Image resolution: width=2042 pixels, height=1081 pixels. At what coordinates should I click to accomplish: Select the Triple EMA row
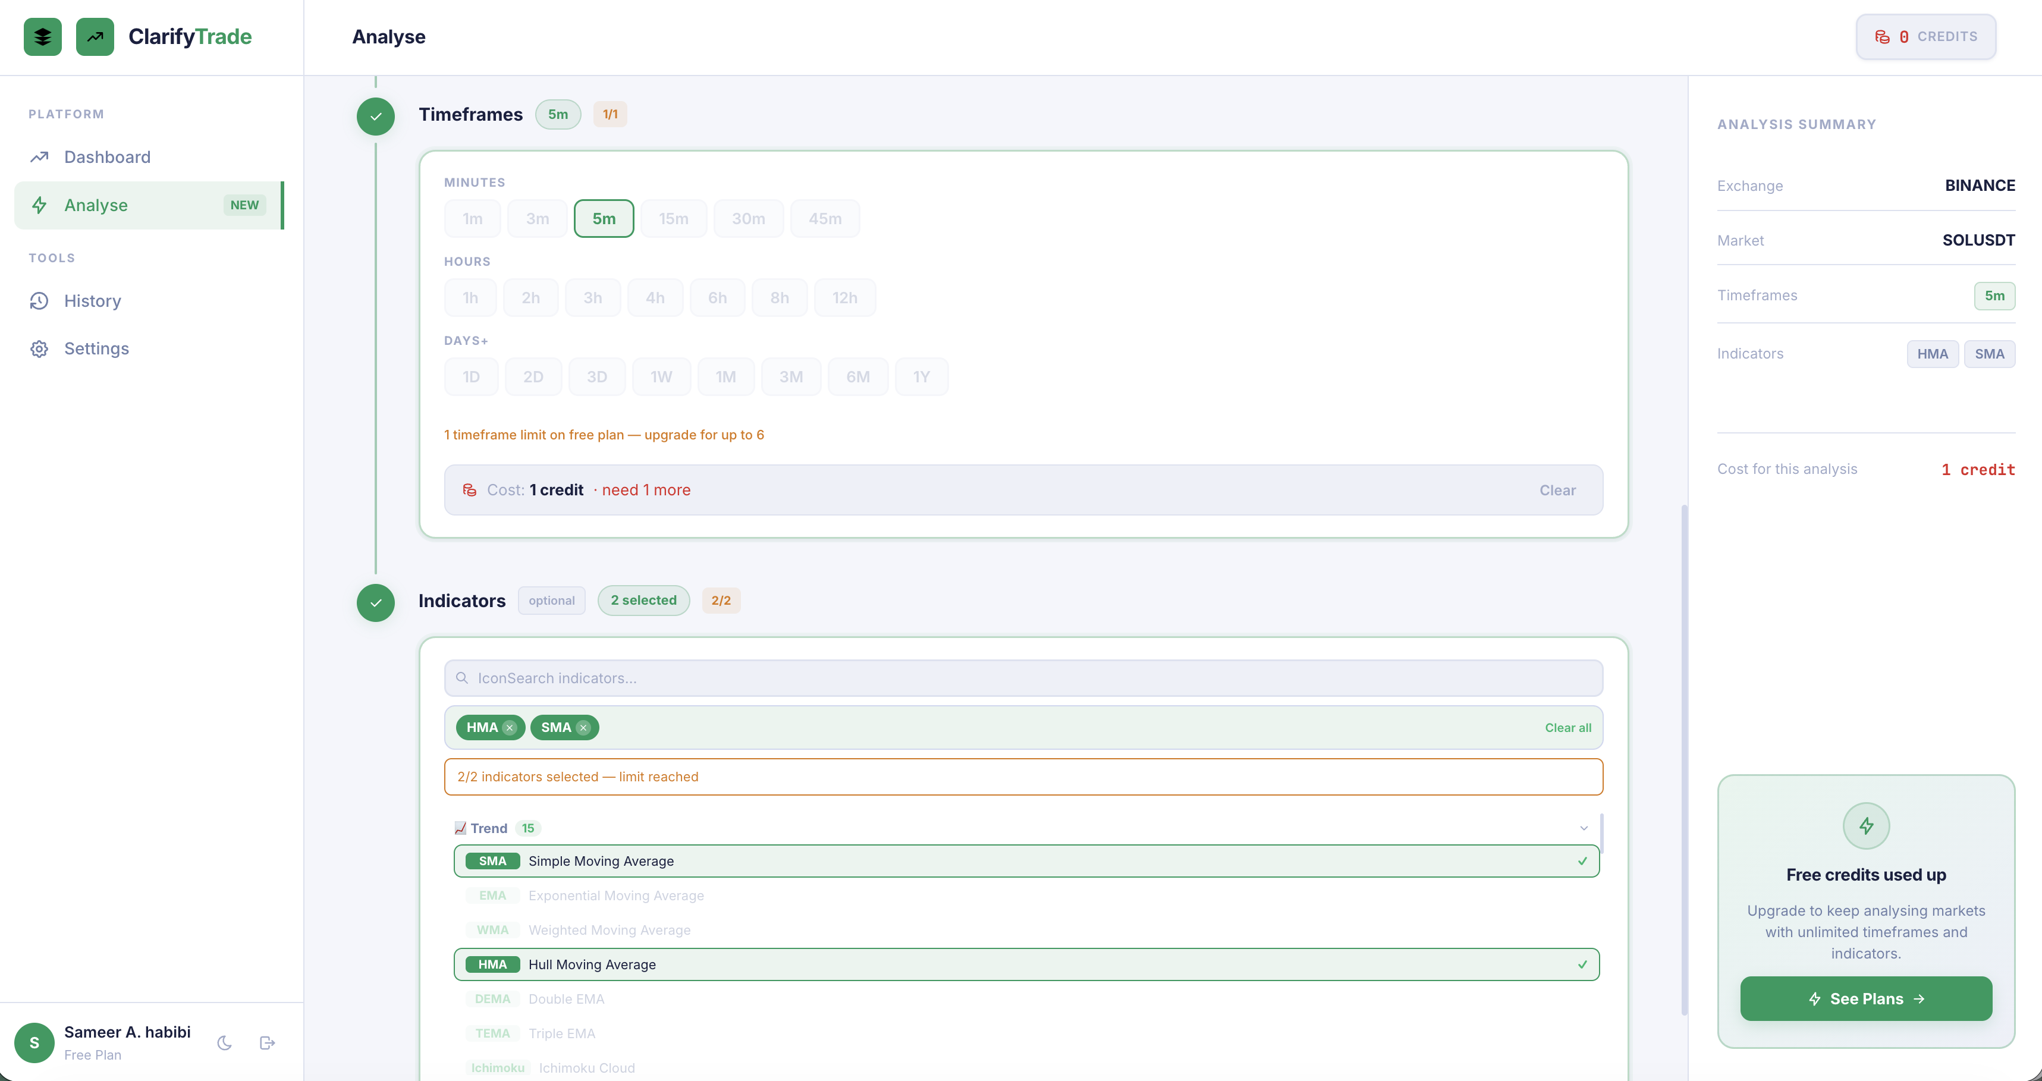click(1026, 1033)
